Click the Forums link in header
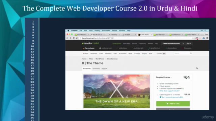Screen dimensions: 216x121 [134, 44]
